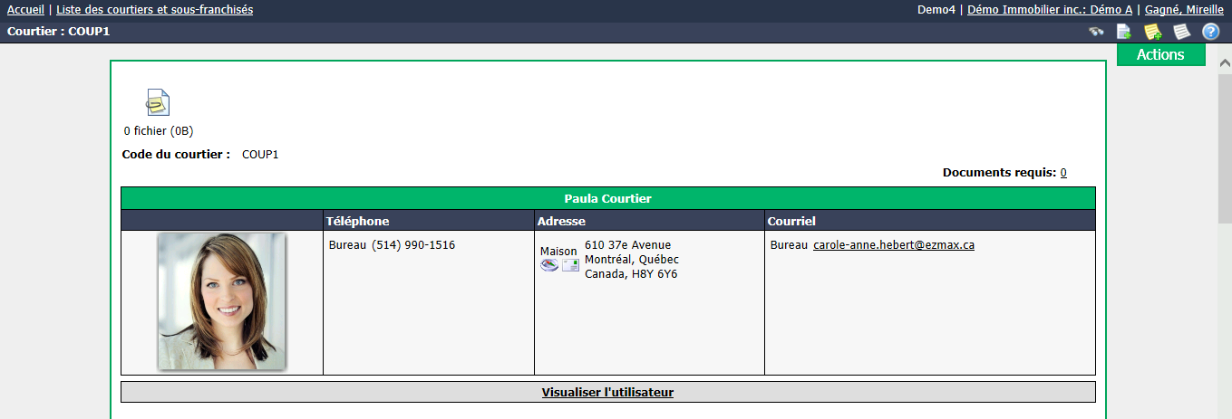Click the carole-anne.hebert@ezmax.ca email link
This screenshot has height=419, width=1232.
pos(894,245)
